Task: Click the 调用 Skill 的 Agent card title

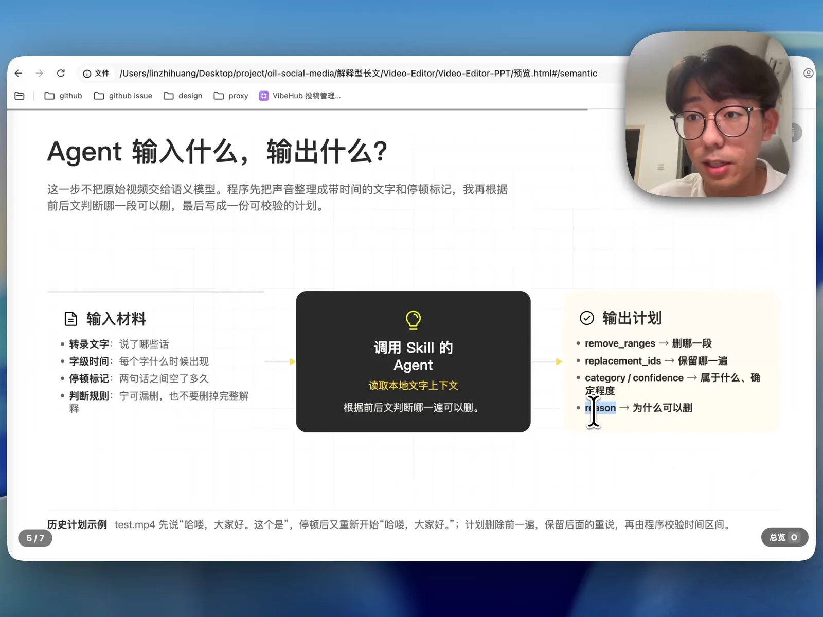Action: coord(413,356)
